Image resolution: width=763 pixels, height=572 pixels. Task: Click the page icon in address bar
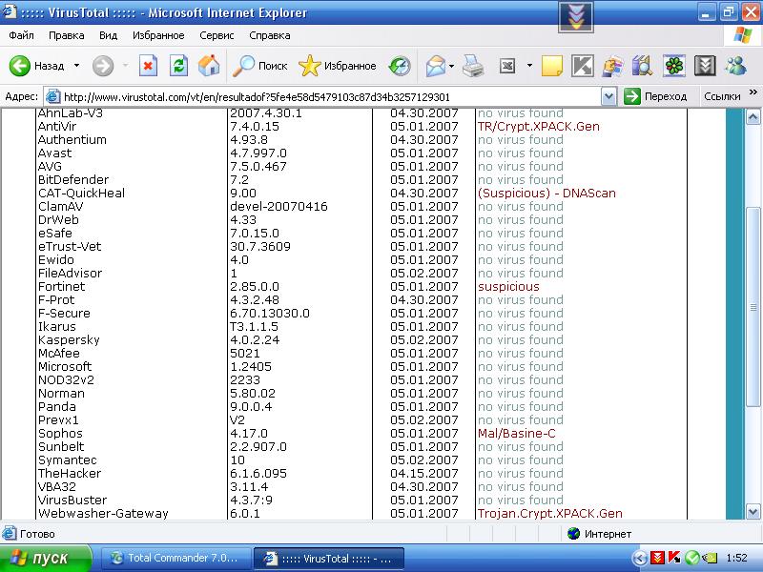coord(52,96)
